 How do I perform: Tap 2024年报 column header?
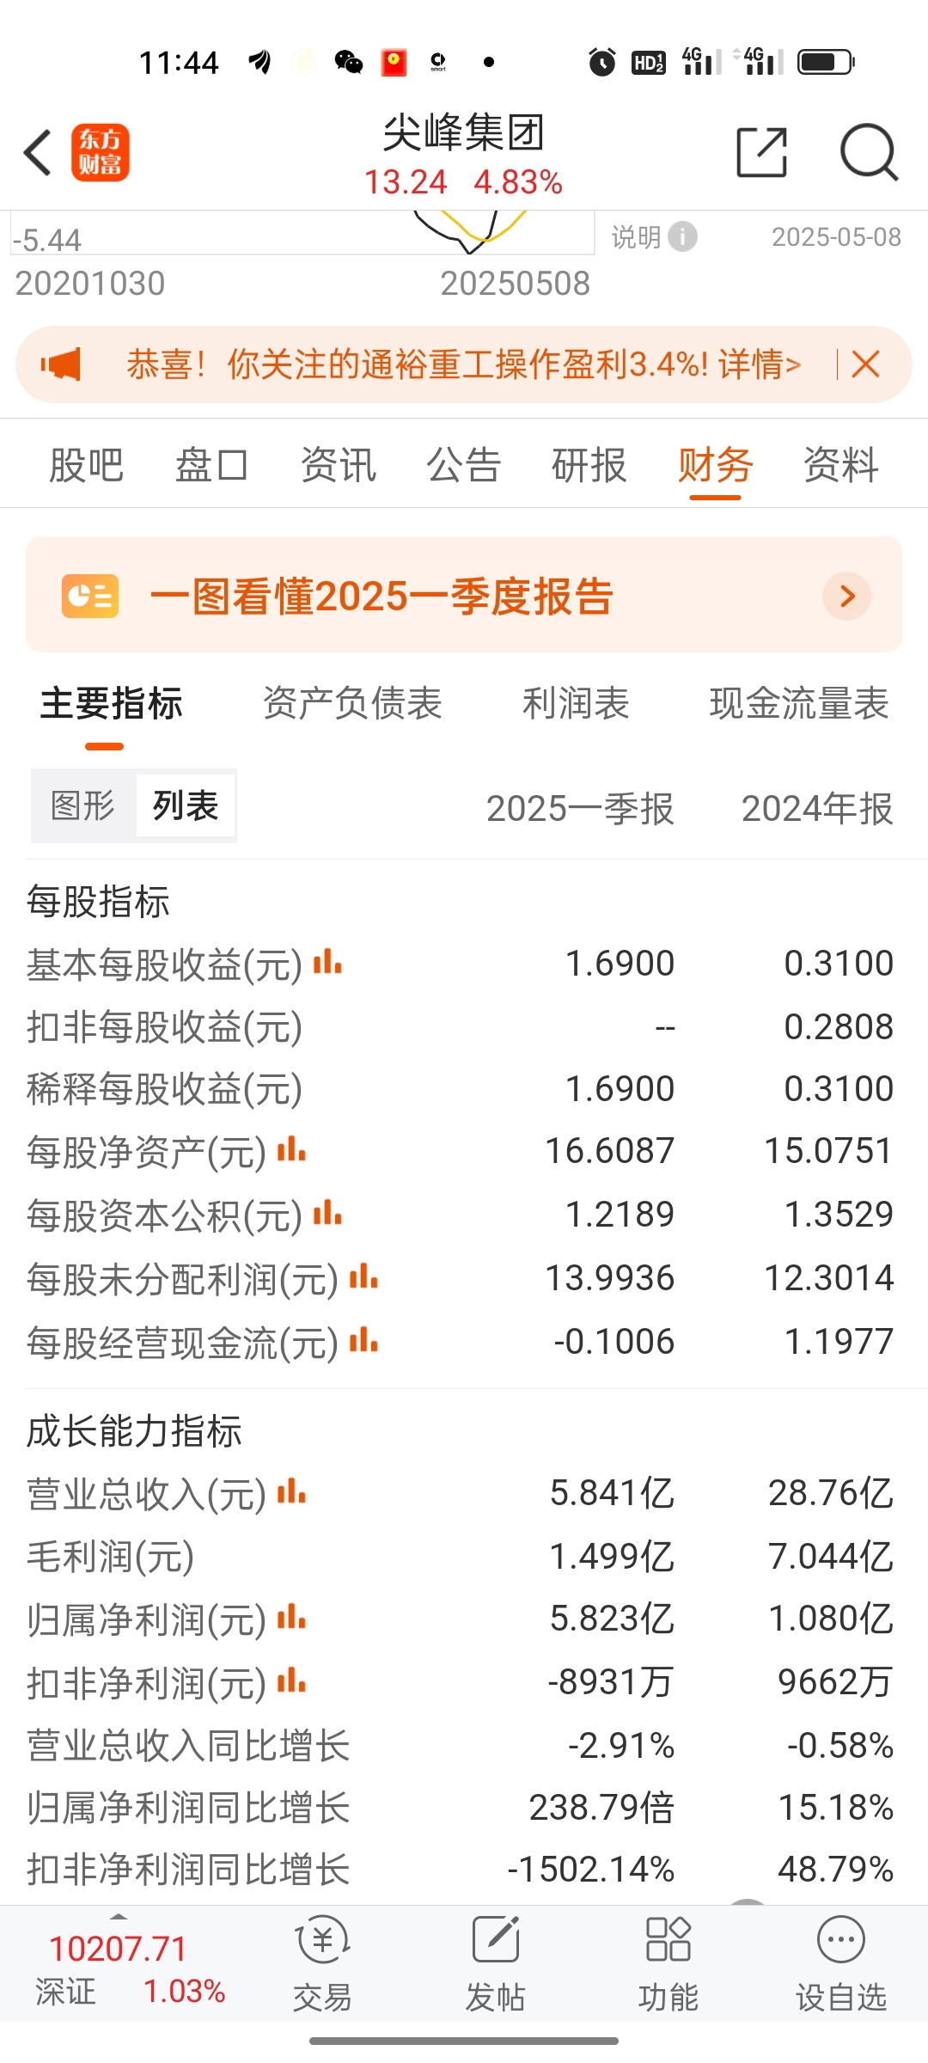pyautogui.click(x=817, y=809)
